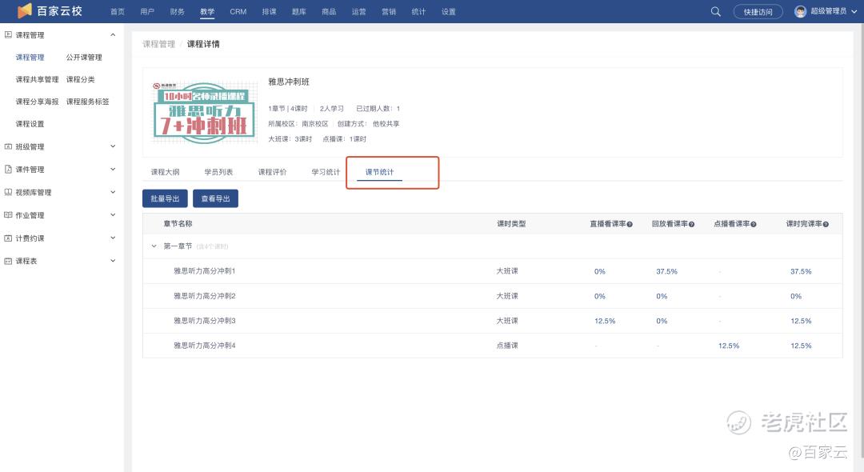Click the 雅思冲刺班 course cover thumbnail
Viewport: 864px width, 472px height.
tap(205, 113)
